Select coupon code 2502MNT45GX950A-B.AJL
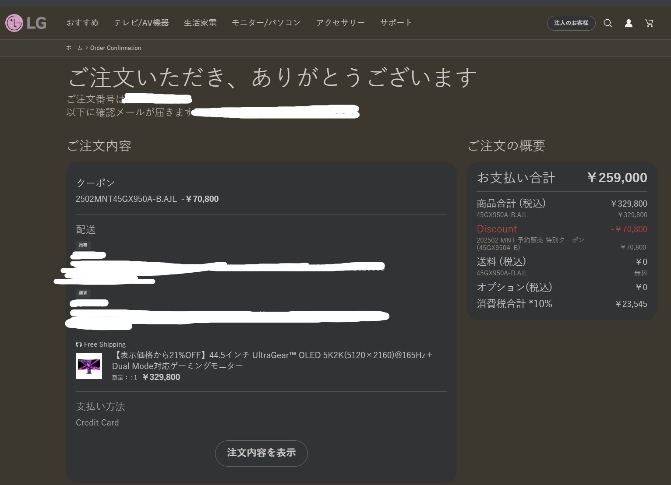 [x=126, y=199]
